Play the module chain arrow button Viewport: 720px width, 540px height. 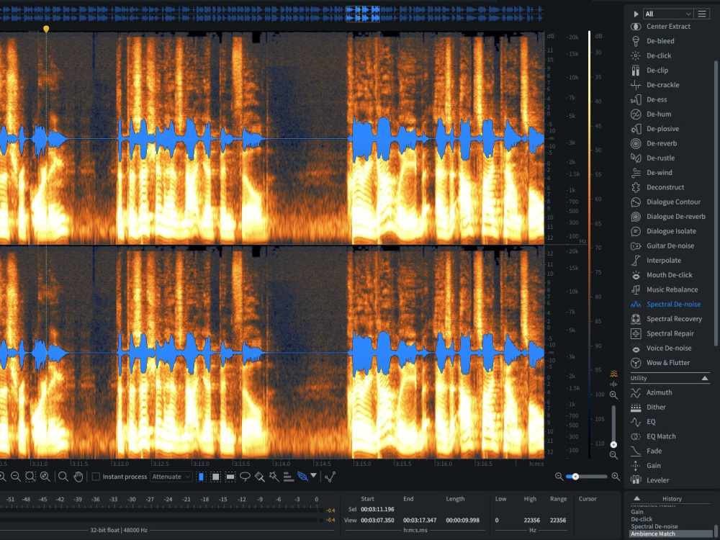coord(636,14)
